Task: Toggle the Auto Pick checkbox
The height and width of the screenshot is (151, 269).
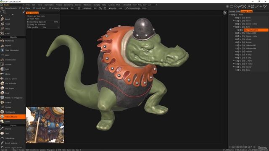Action: pos(109,5)
